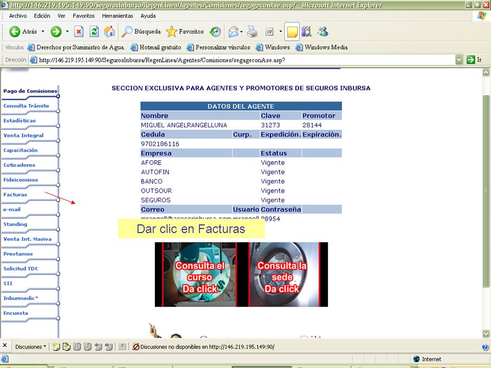The width and height of the screenshot is (491, 368).
Task: Open the Atrás history dropdown arrow
Action: 43,32
